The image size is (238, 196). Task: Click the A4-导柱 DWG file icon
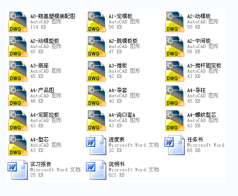pyautogui.click(x=175, y=96)
